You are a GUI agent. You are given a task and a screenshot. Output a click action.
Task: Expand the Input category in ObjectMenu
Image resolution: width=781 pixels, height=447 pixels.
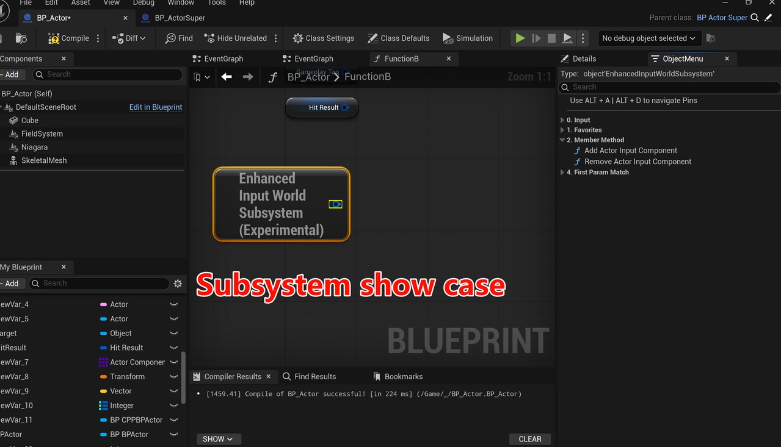click(x=562, y=120)
